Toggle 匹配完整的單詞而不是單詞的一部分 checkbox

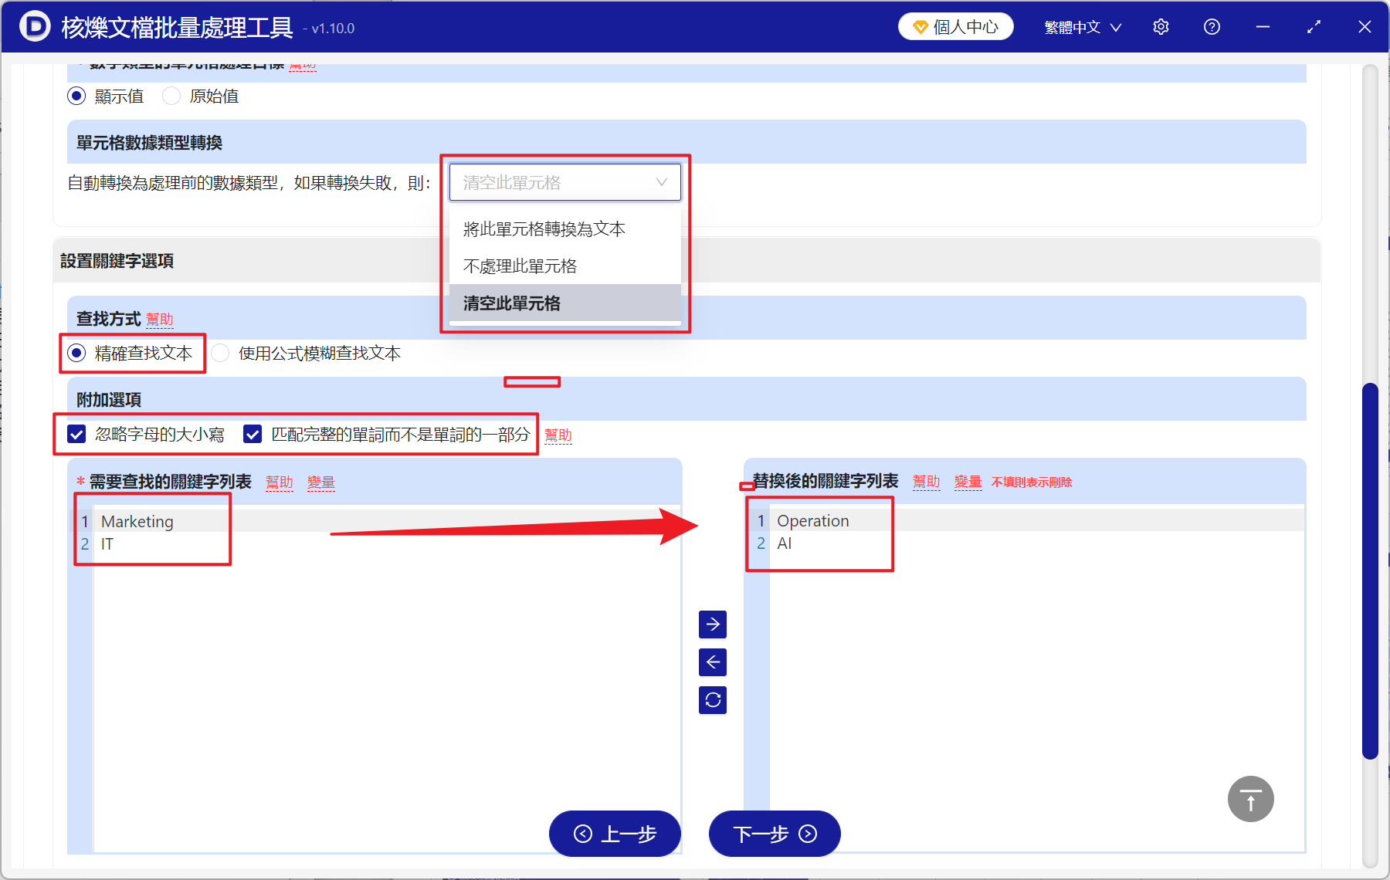253,434
